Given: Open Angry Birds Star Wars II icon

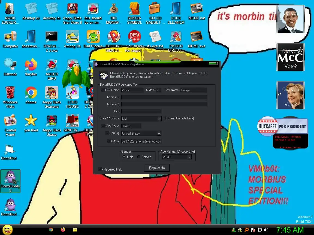Looking at the screenshot, I should click(x=72, y=13).
